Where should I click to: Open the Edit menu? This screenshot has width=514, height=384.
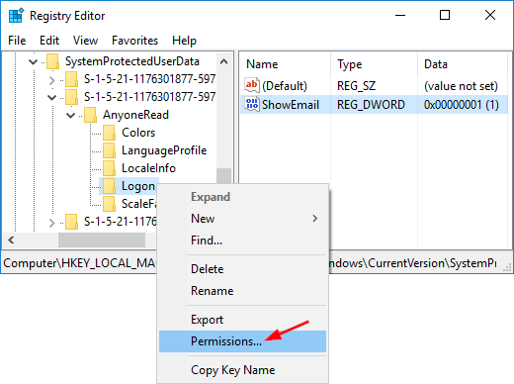coord(49,41)
